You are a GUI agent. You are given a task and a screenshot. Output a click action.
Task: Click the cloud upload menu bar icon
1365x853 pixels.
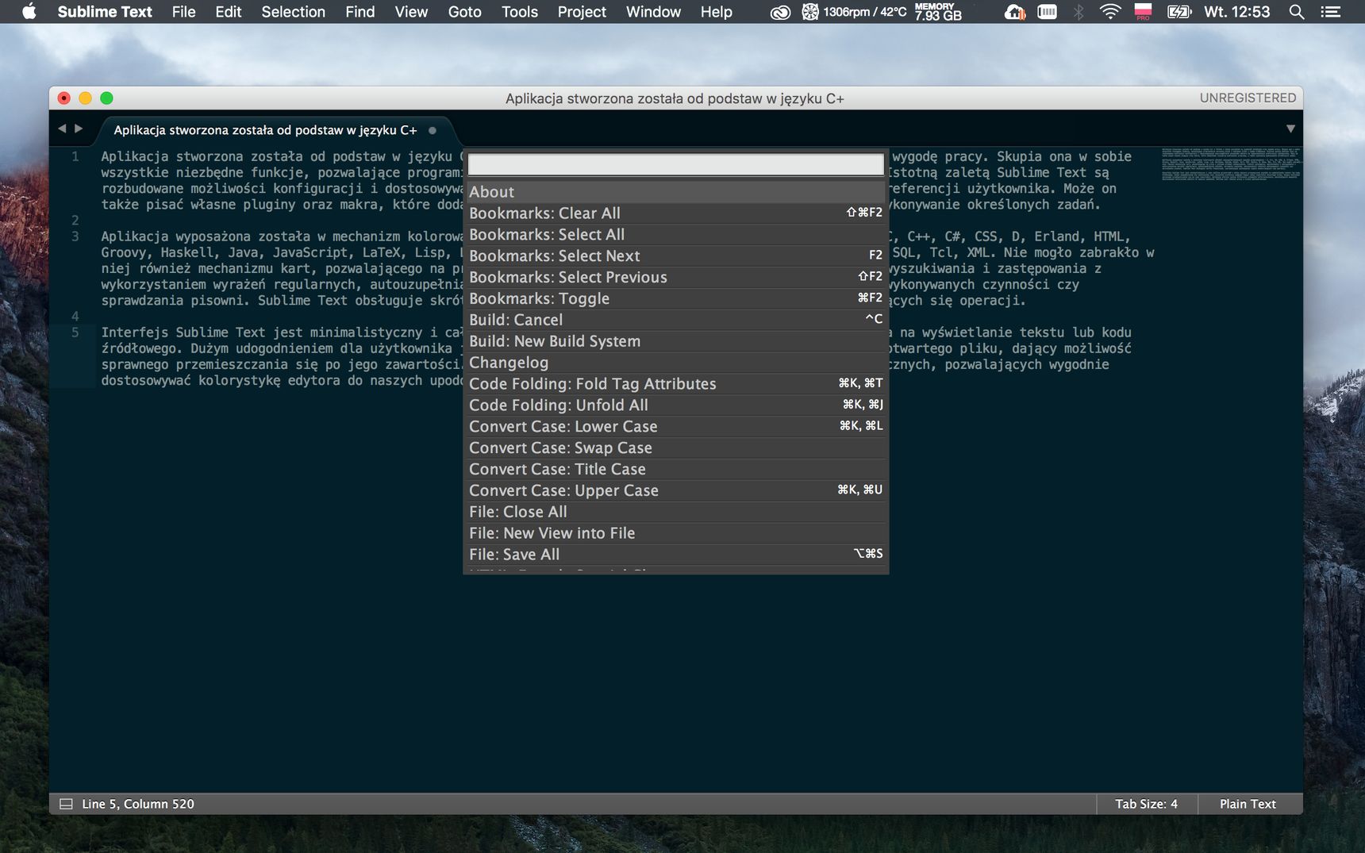1015,12
